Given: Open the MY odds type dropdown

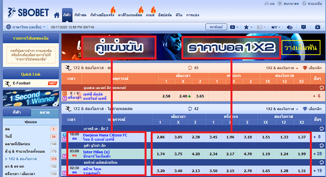Looking at the screenshot, I should (276, 27).
